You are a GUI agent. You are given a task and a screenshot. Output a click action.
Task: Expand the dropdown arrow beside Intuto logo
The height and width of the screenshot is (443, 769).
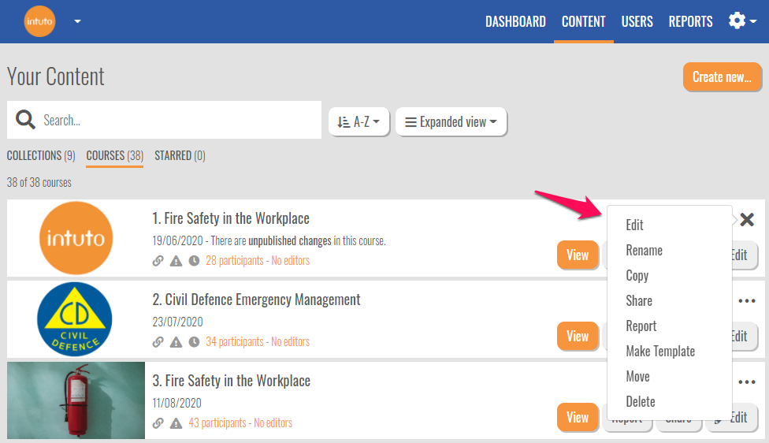click(x=77, y=21)
